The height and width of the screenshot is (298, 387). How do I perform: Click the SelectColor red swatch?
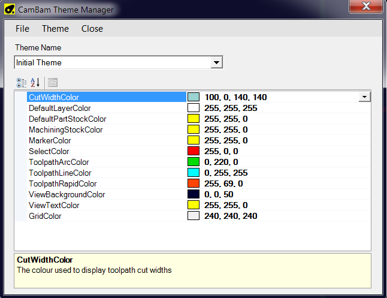point(193,151)
